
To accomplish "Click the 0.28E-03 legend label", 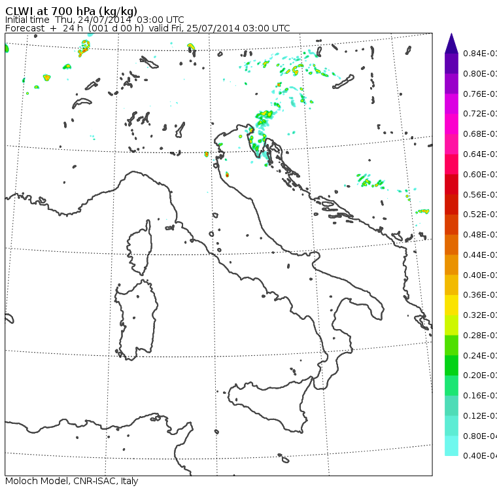I will (x=480, y=335).
